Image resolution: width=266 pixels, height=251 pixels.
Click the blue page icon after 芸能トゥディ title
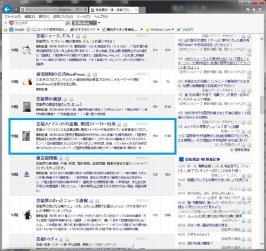click(x=61, y=240)
